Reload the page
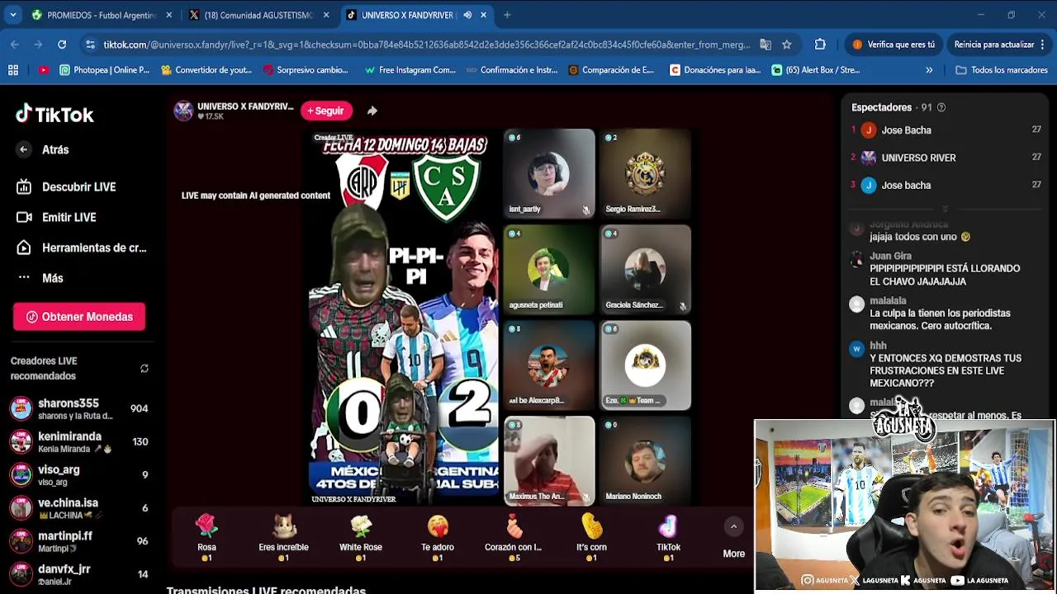 (62, 45)
